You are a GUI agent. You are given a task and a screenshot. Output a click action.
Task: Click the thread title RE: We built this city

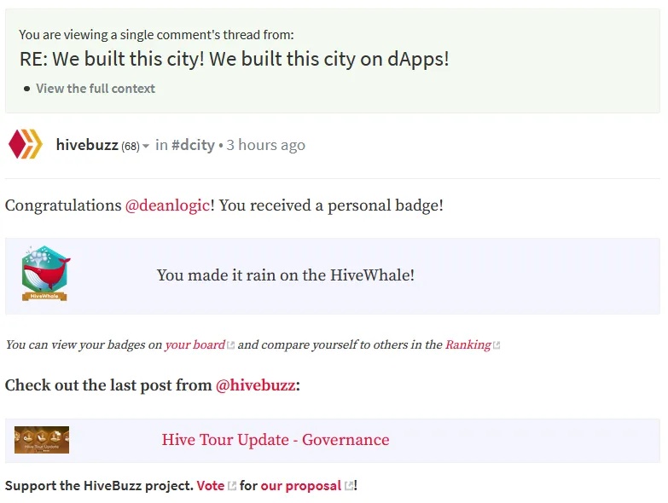(235, 59)
